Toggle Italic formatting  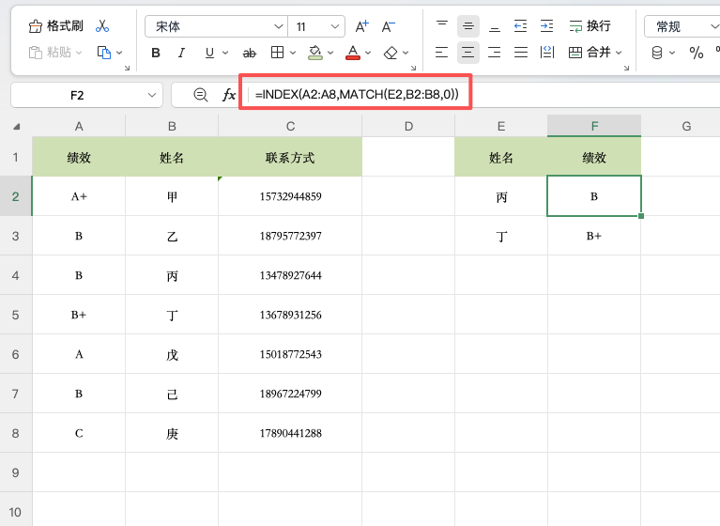point(181,53)
